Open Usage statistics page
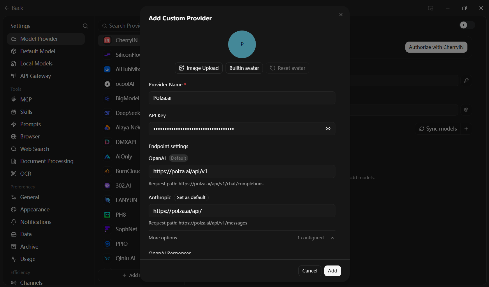The image size is (489, 287). (46, 259)
